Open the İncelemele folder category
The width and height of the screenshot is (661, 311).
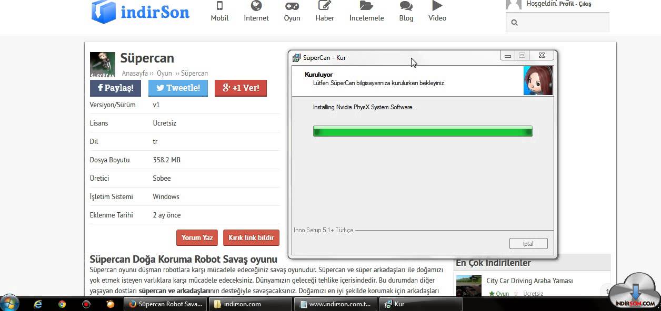click(366, 12)
